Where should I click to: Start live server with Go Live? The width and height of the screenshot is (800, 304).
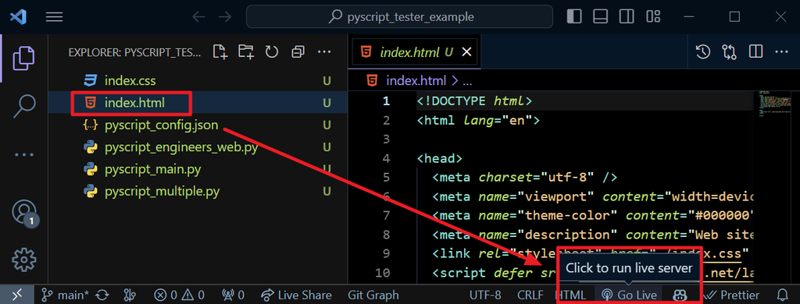click(629, 295)
